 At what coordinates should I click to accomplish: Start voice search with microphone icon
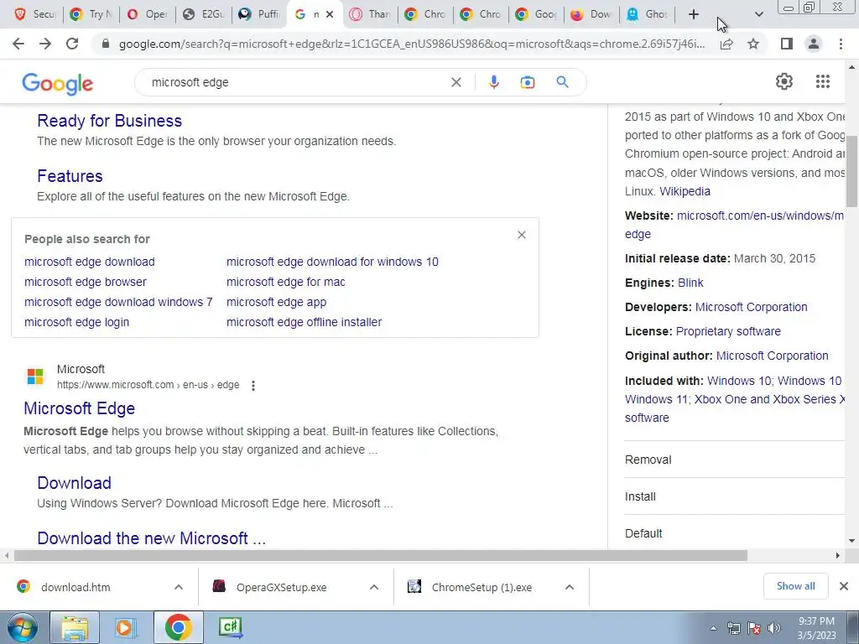[493, 82]
